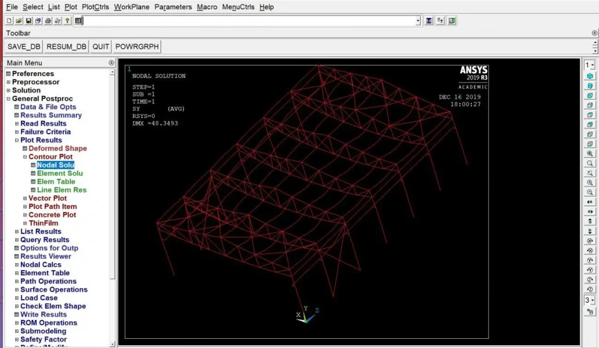Select Element Solu tree item
The image size is (599, 348).
tap(60, 173)
